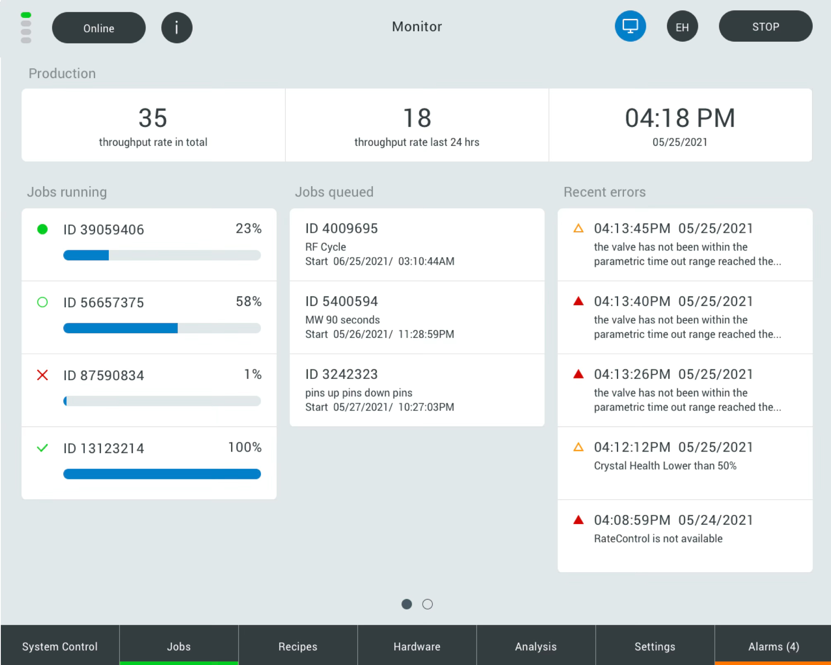Open queued job ID 4009695 RF Cycle
The height and width of the screenshot is (665, 831).
click(x=417, y=244)
